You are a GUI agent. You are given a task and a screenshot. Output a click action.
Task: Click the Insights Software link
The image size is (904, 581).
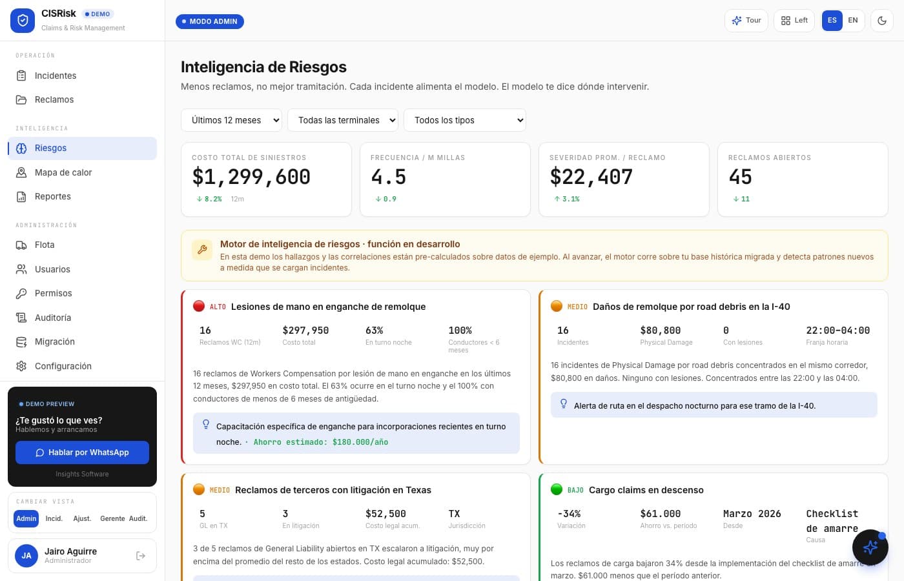pos(82,474)
